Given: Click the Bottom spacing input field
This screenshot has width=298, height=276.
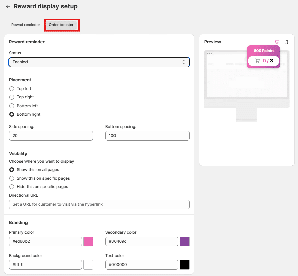Looking at the screenshot, I should tap(147, 136).
